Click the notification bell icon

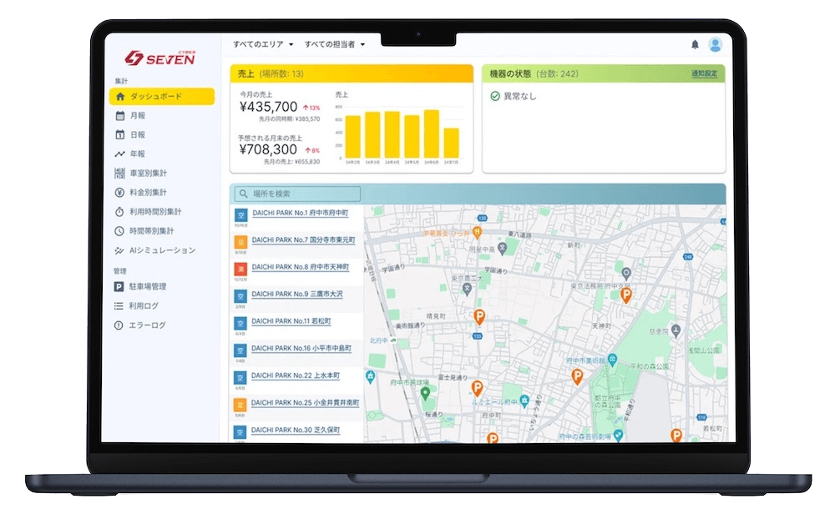[x=695, y=44]
